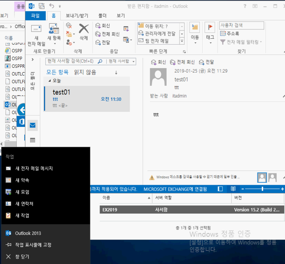Screen dimensions: 285x264
Task: Select quick step 관리자에게 전달
Action: [x=157, y=33]
